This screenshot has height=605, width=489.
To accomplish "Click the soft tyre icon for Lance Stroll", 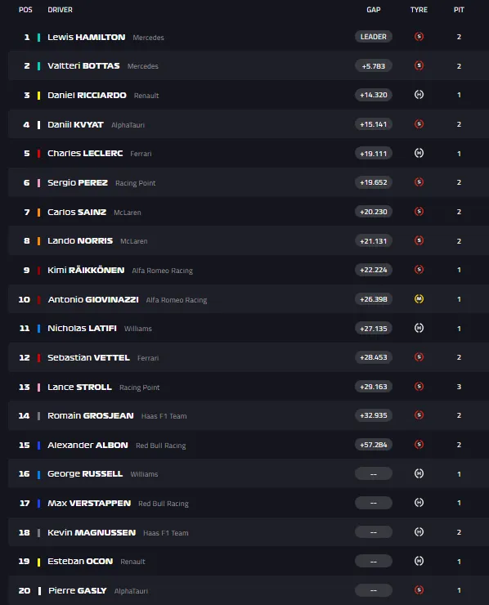I will (x=419, y=387).
